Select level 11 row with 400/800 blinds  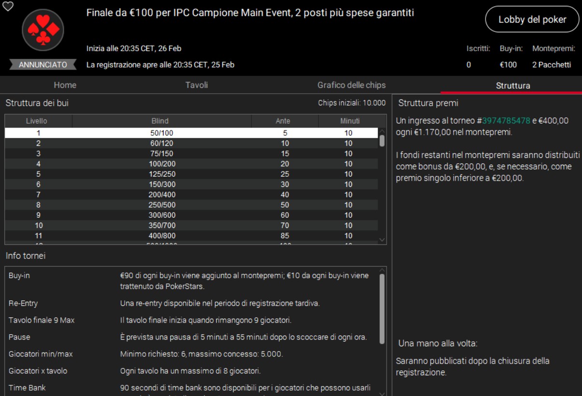pyautogui.click(x=191, y=236)
